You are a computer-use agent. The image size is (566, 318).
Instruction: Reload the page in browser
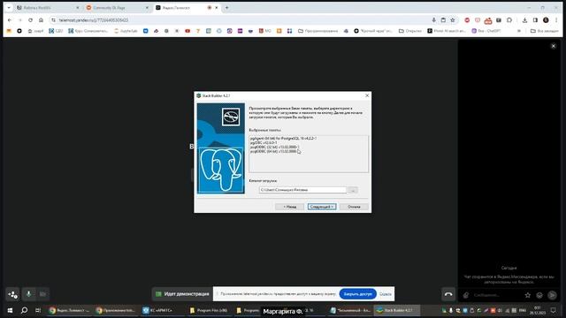click(30, 20)
